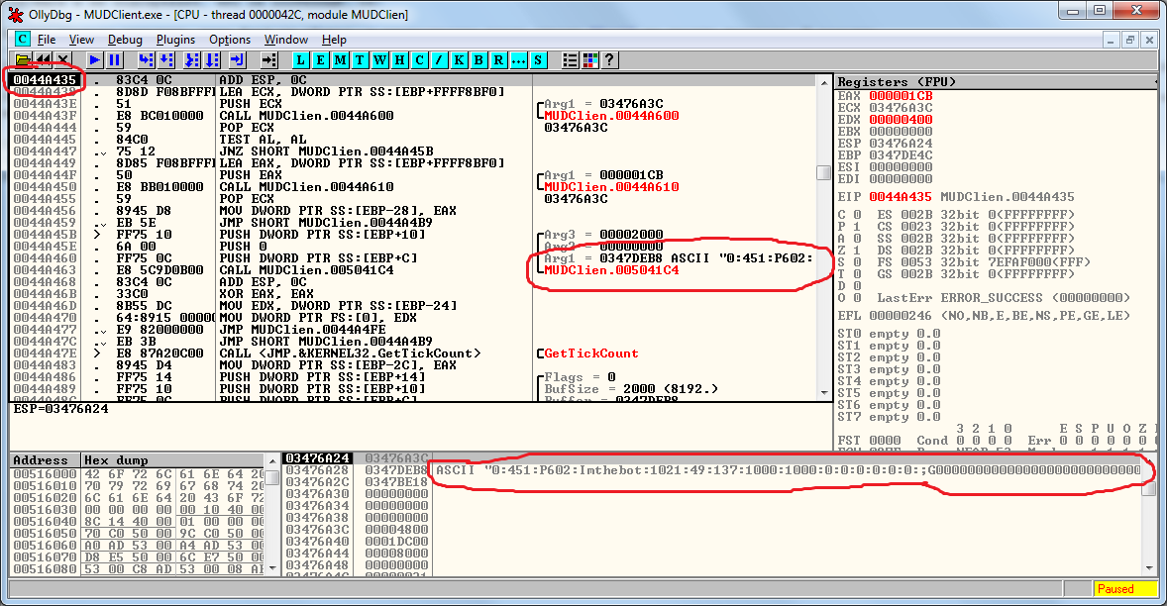
Task: Open Threads window with T button
Action: pos(361,60)
